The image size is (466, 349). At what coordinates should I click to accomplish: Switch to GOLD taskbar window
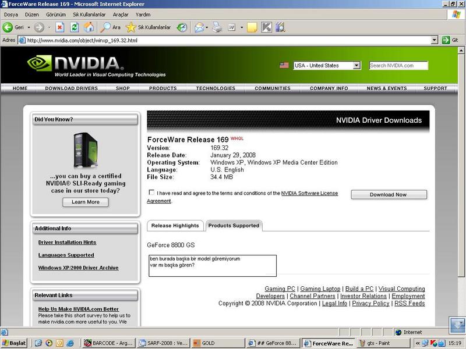tap(218, 343)
